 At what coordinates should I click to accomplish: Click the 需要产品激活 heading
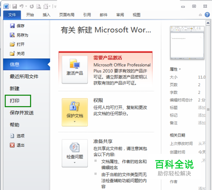[x=108, y=58]
